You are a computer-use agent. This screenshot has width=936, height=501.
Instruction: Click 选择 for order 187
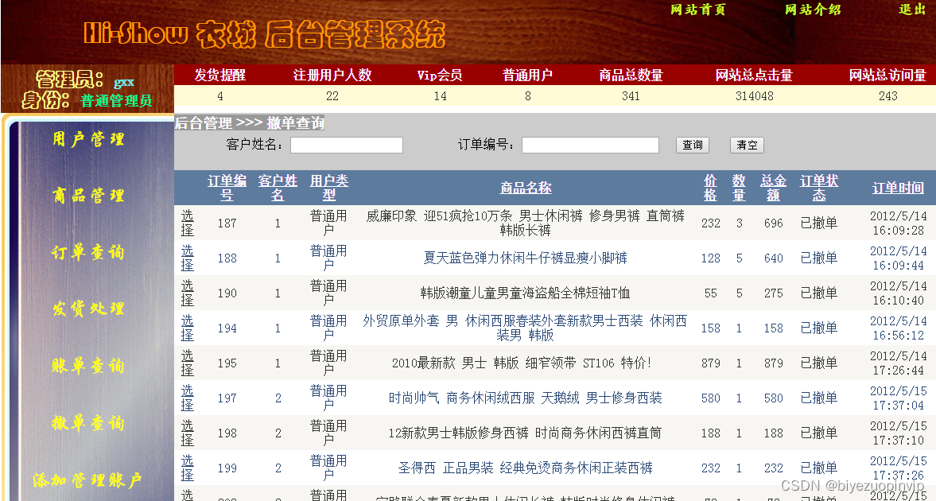(188, 223)
